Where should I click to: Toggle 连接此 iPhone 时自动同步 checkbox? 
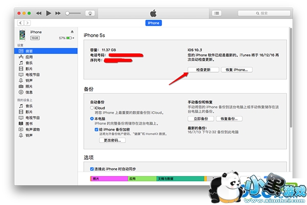(92, 169)
